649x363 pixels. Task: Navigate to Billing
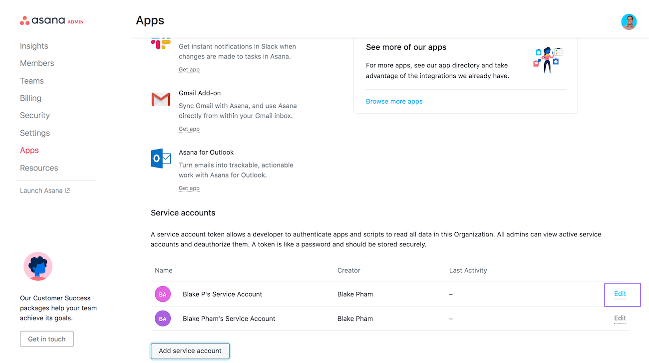tap(30, 98)
